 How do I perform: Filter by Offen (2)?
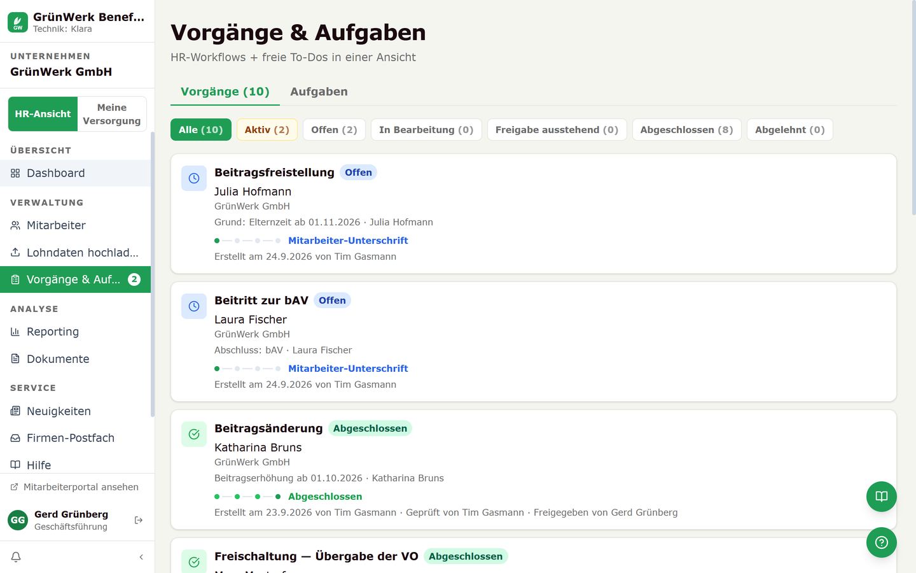[334, 130]
